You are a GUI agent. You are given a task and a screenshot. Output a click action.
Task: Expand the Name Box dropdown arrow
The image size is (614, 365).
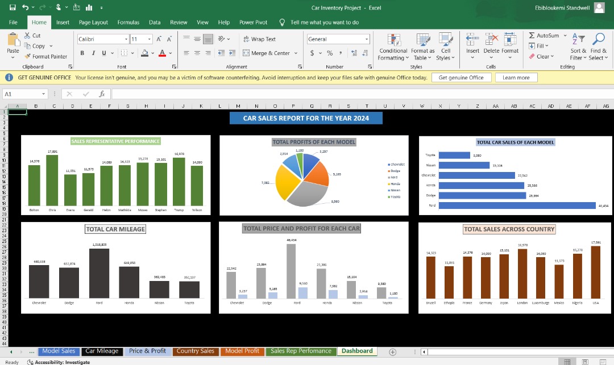point(43,94)
